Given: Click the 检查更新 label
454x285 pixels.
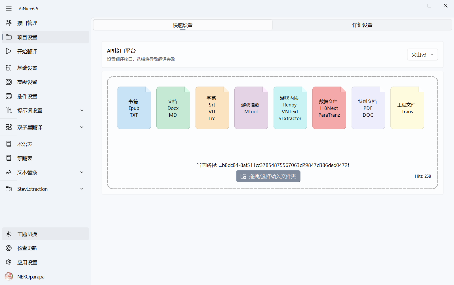Looking at the screenshot, I should 27,248.
